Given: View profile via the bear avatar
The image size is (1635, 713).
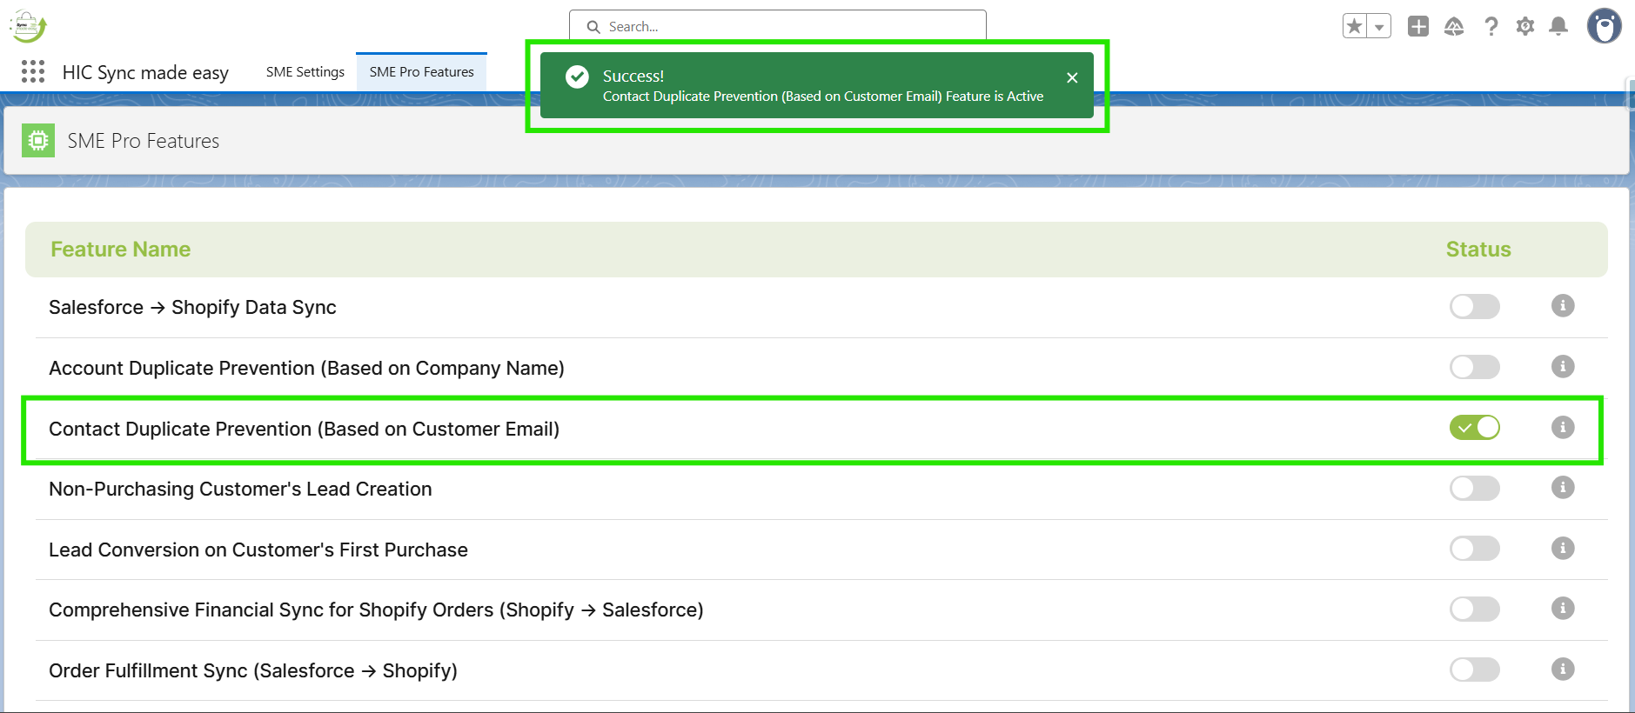Looking at the screenshot, I should click(1604, 26).
